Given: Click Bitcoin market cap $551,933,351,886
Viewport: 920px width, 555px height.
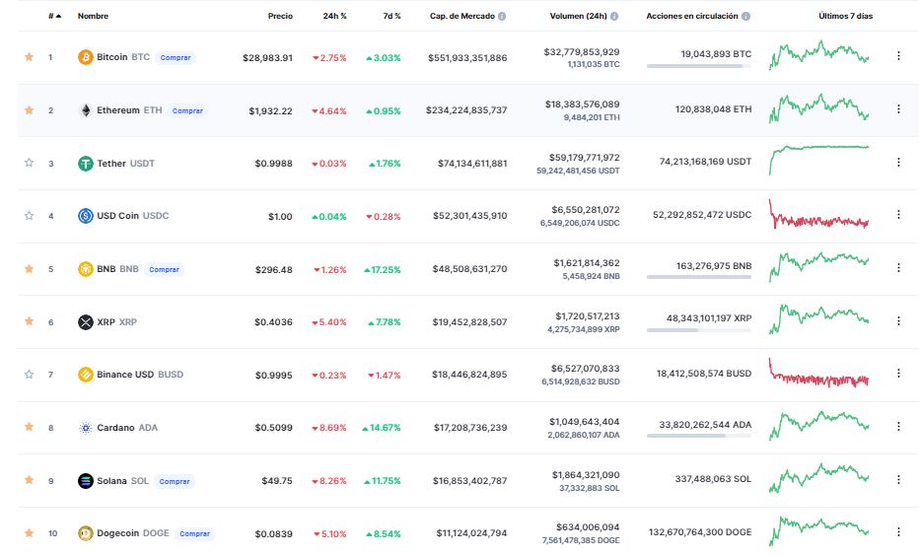Looking at the screenshot, I should coord(467,57).
